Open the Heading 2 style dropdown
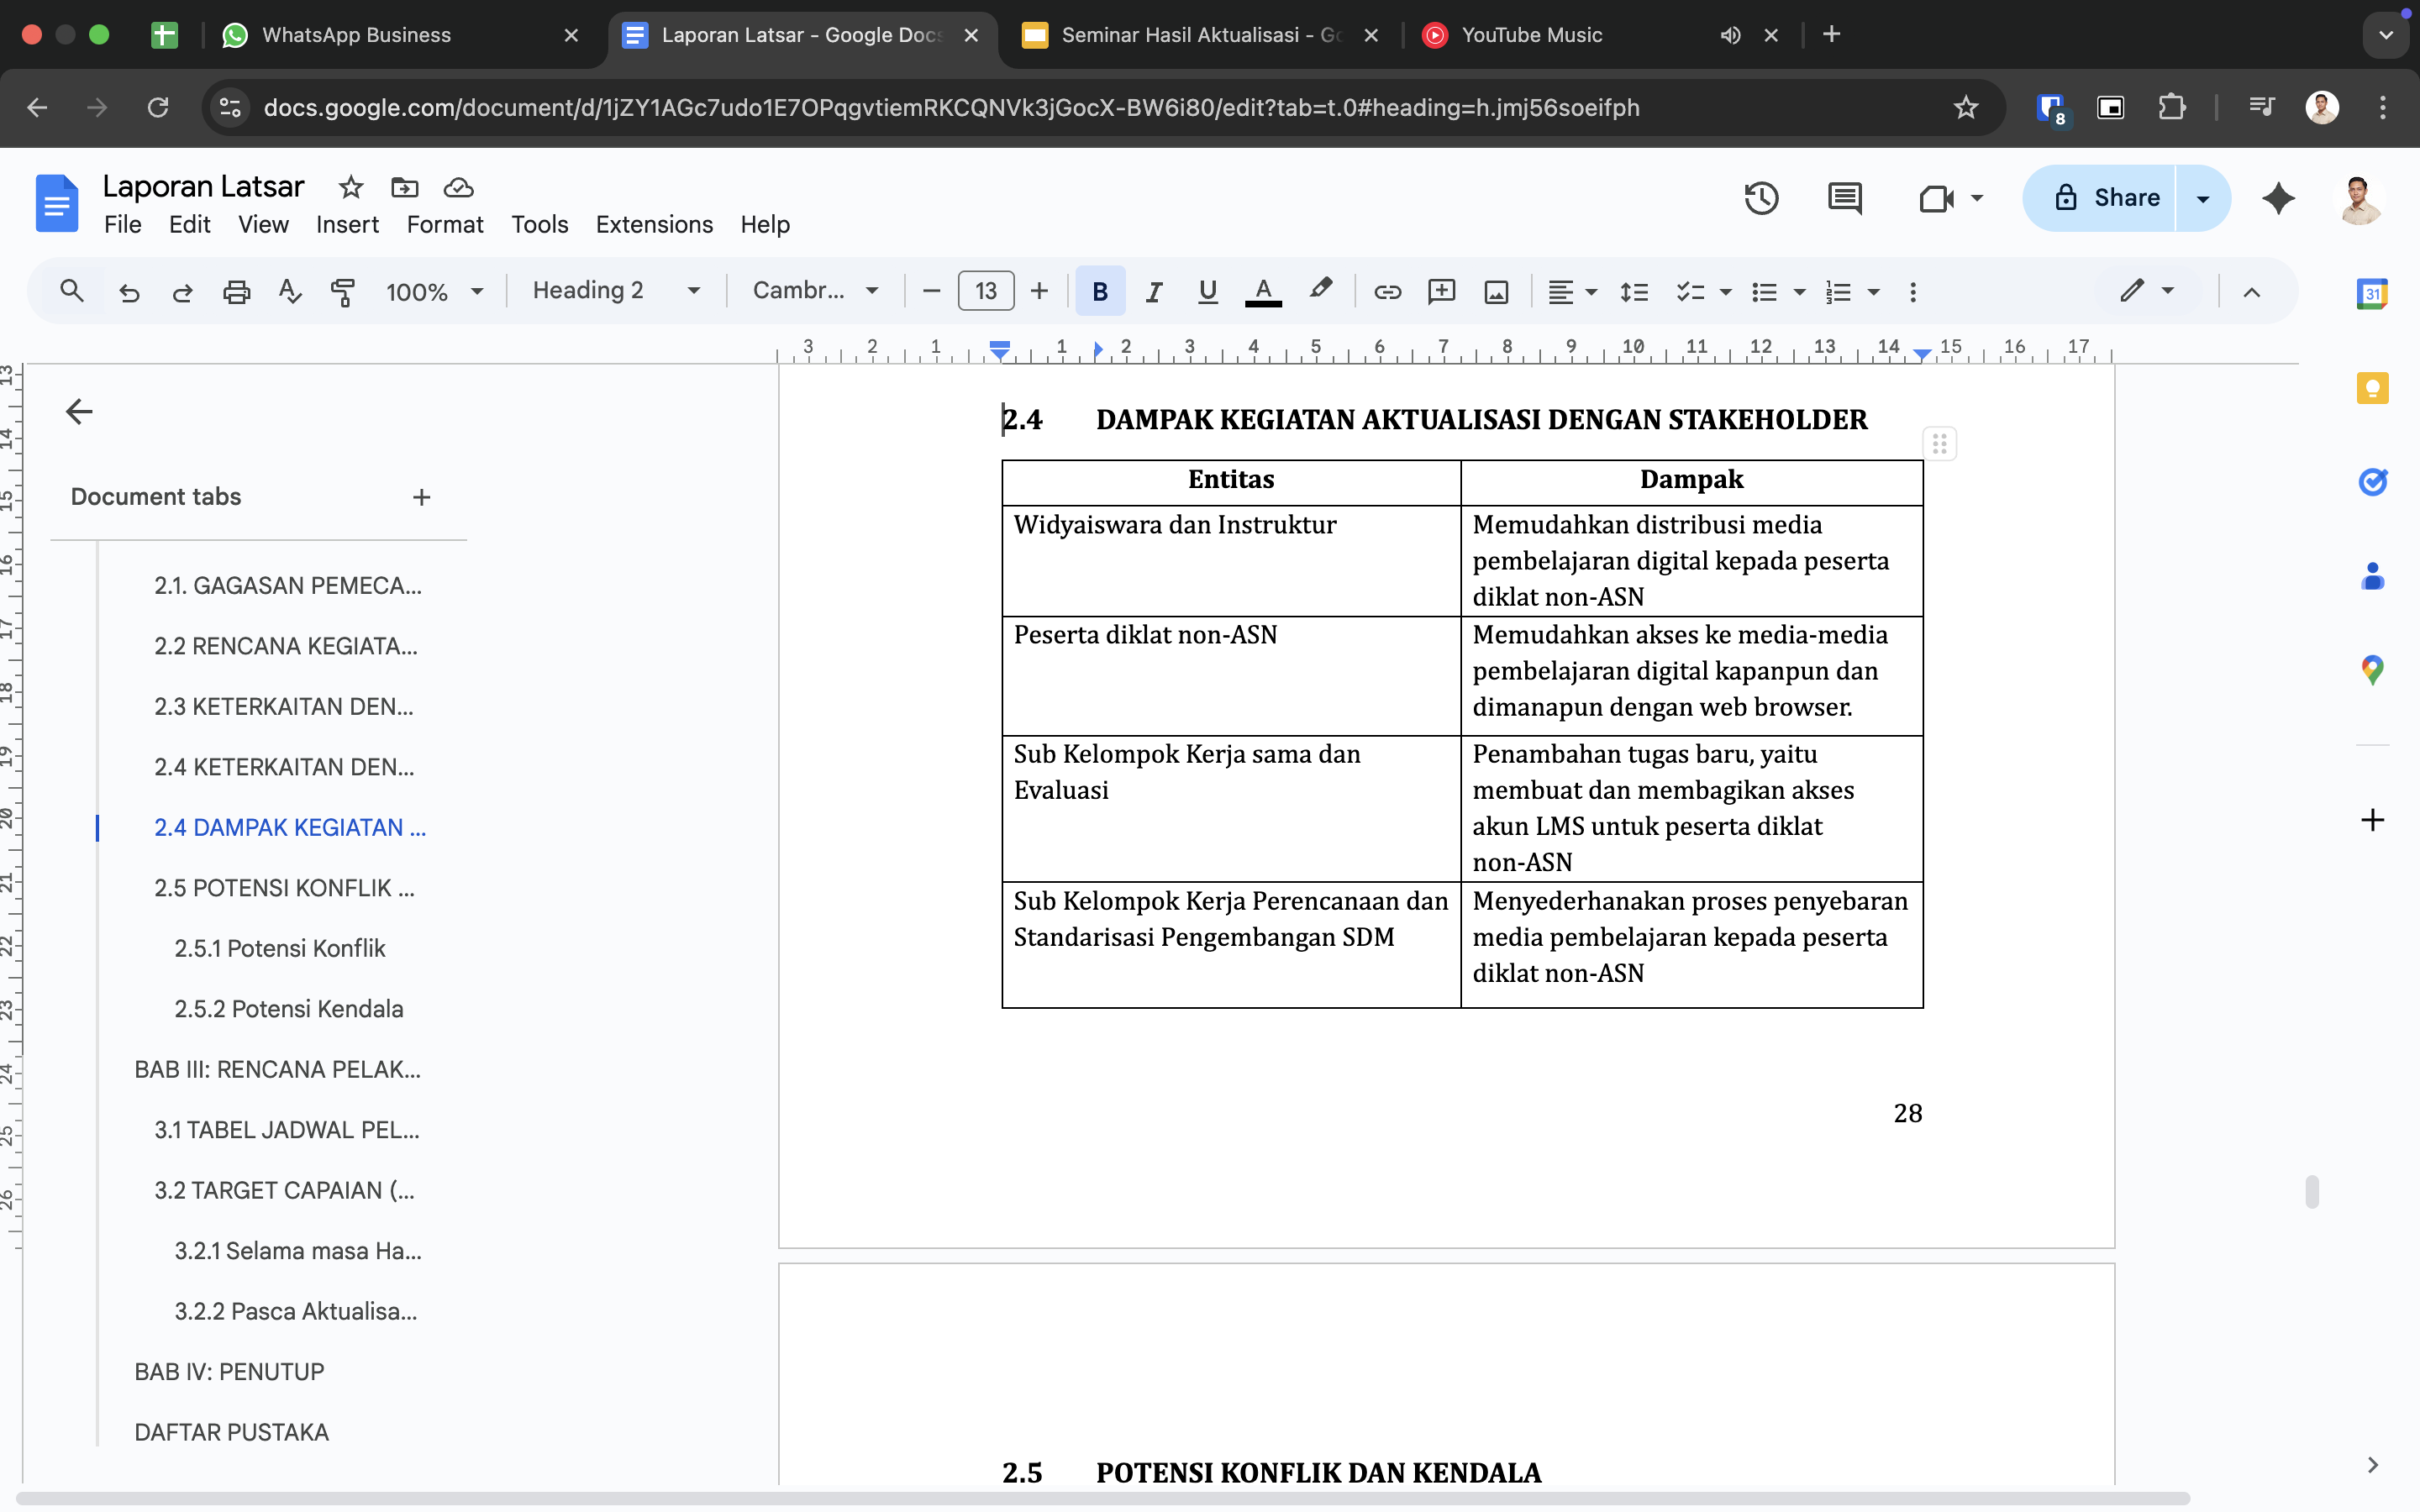2420x1512 pixels. pos(615,291)
